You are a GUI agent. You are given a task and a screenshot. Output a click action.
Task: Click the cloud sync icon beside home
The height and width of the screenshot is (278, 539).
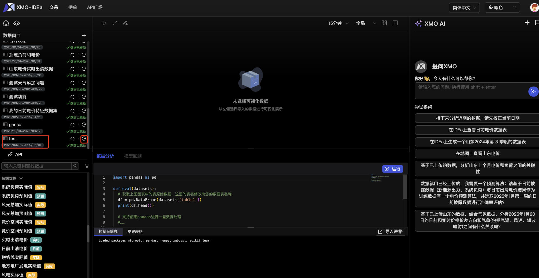pyautogui.click(x=17, y=23)
